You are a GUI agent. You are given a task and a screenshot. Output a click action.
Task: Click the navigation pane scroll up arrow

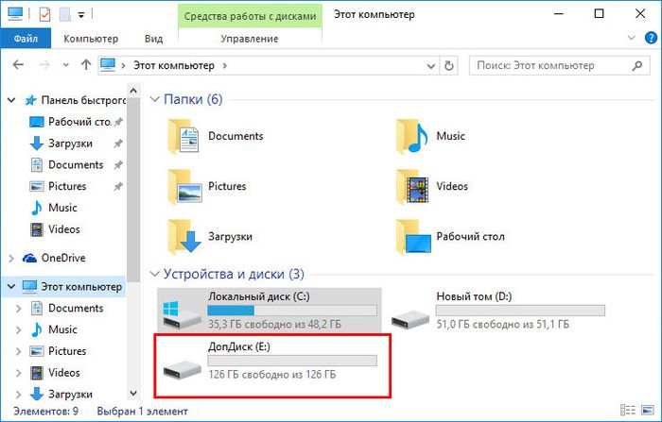[x=133, y=91]
